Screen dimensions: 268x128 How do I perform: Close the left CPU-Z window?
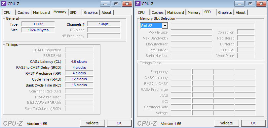[x=127, y=4]
